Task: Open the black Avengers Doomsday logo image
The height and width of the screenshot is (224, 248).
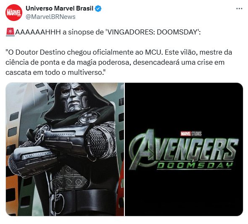Action: (184, 149)
